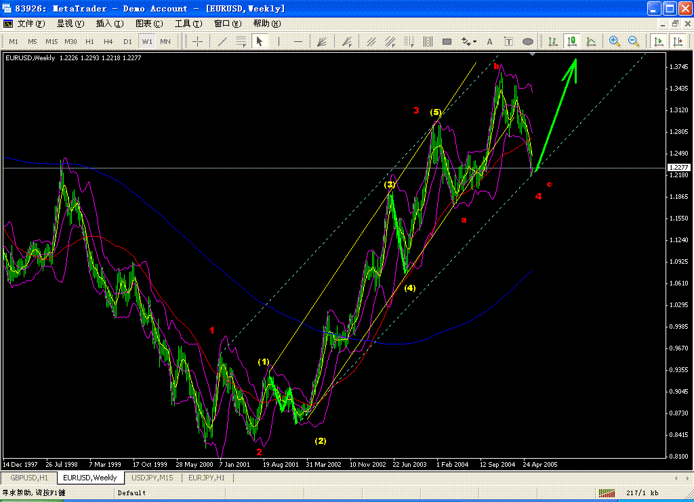Image resolution: width=694 pixels, height=502 pixels.
Task: Toggle the bar chart mode
Action: pos(553,41)
